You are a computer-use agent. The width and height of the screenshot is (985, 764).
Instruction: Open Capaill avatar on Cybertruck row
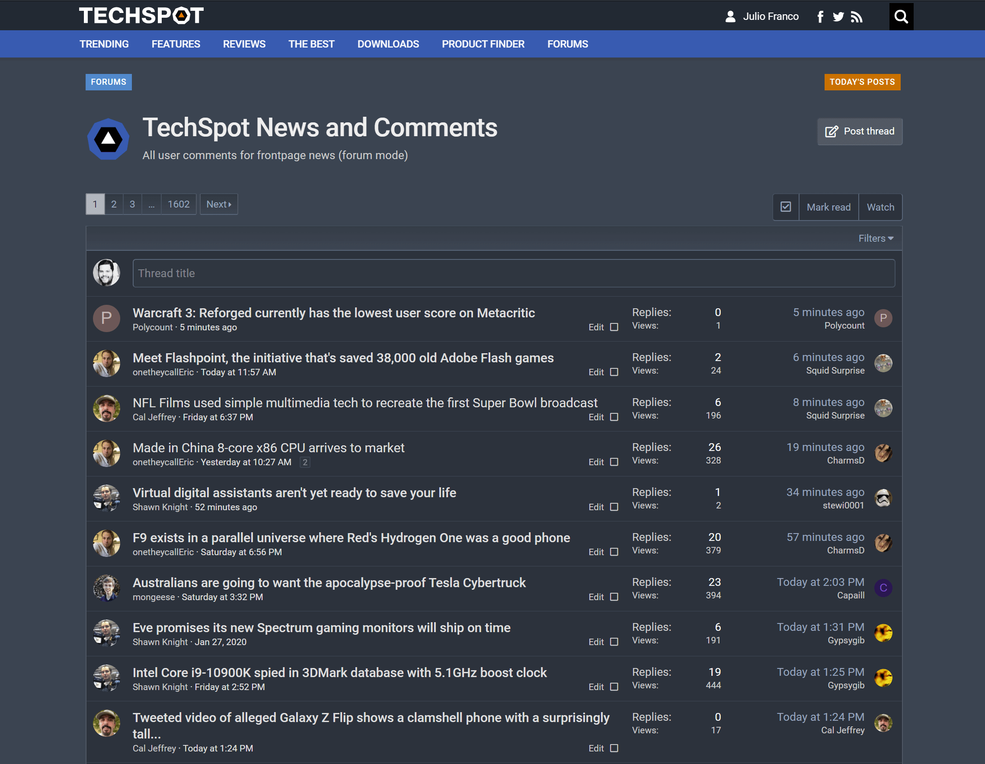click(883, 588)
